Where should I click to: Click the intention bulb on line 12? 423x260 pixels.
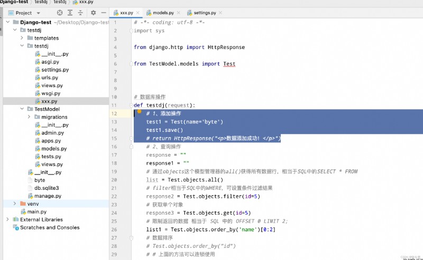click(139, 111)
